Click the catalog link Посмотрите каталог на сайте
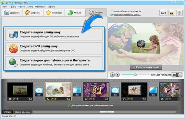 click(127, 15)
